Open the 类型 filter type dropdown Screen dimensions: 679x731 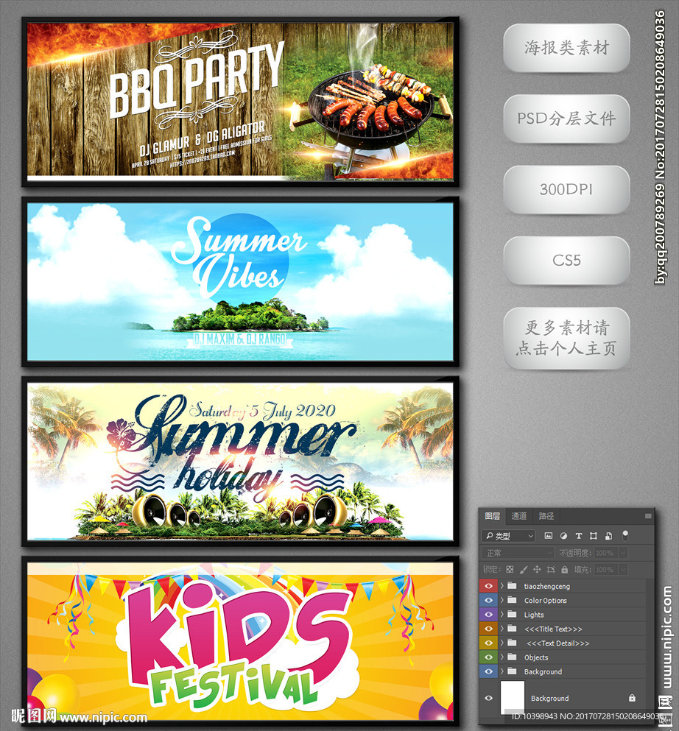click(509, 536)
